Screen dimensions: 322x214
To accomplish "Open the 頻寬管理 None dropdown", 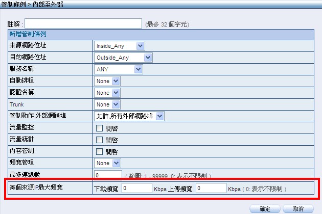I will click(x=107, y=163).
